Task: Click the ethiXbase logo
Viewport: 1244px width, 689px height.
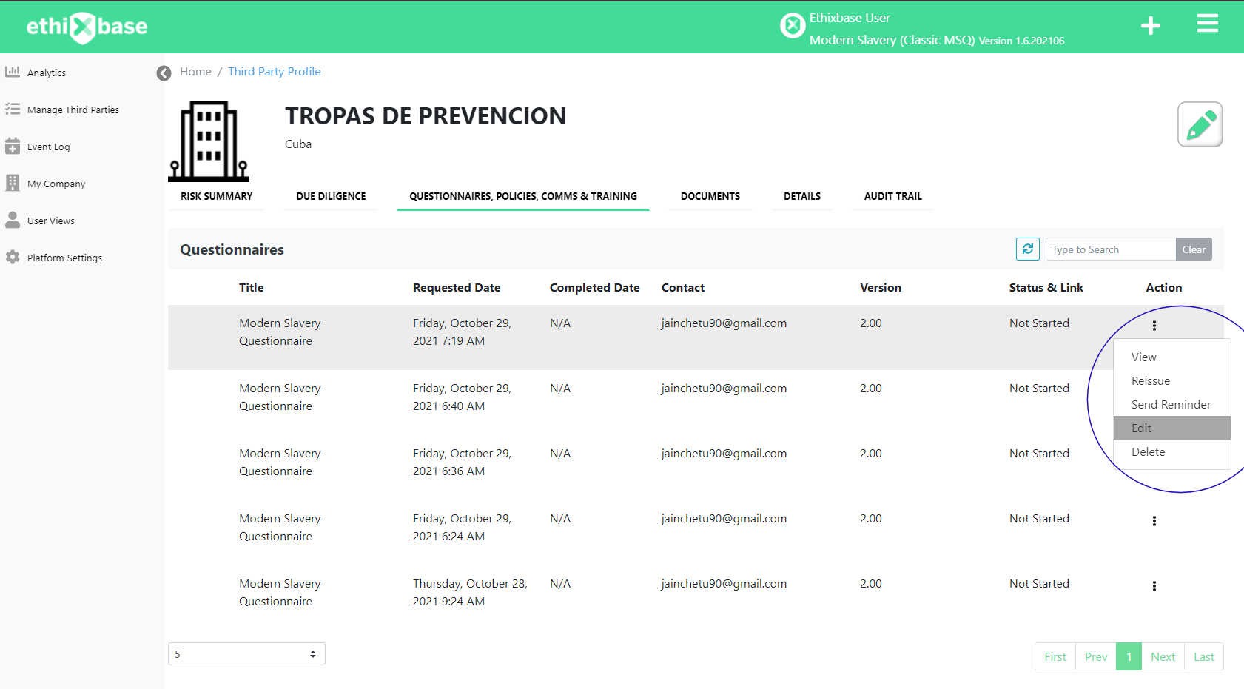Action: (x=87, y=27)
